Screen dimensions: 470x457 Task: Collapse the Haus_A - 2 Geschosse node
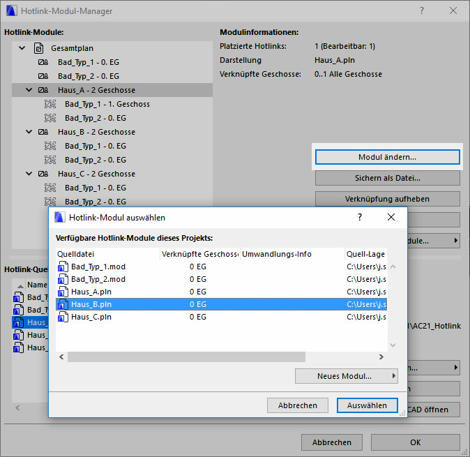(x=29, y=90)
